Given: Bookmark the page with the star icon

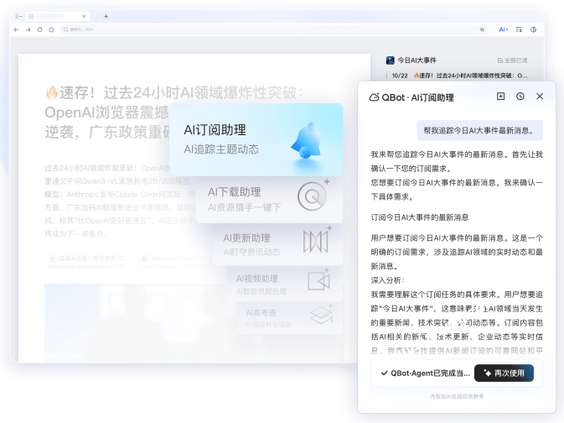Looking at the screenshot, I should (482, 29).
